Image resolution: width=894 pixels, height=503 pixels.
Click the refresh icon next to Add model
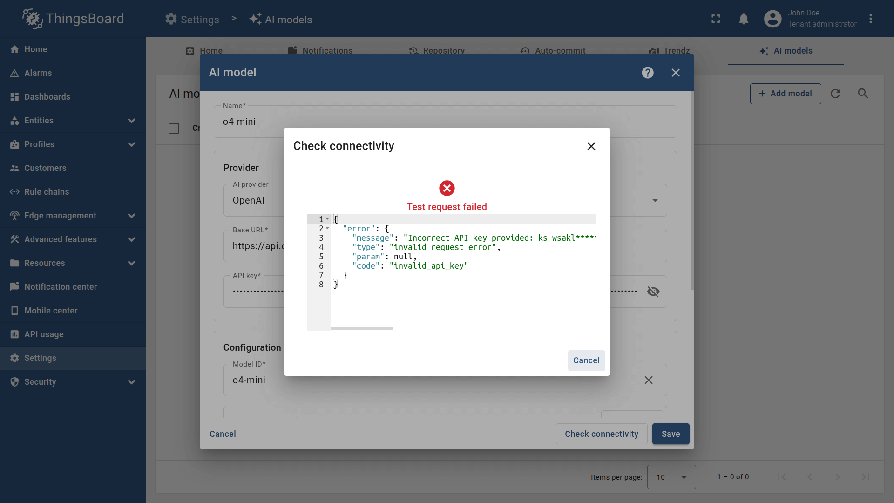pos(835,94)
